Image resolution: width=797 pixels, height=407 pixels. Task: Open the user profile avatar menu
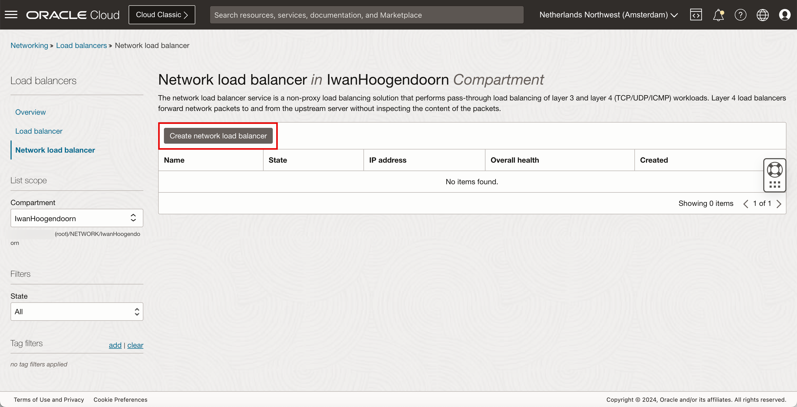tap(785, 14)
